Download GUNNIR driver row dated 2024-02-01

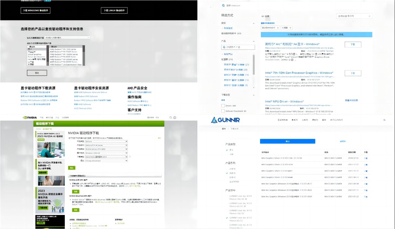(366, 158)
